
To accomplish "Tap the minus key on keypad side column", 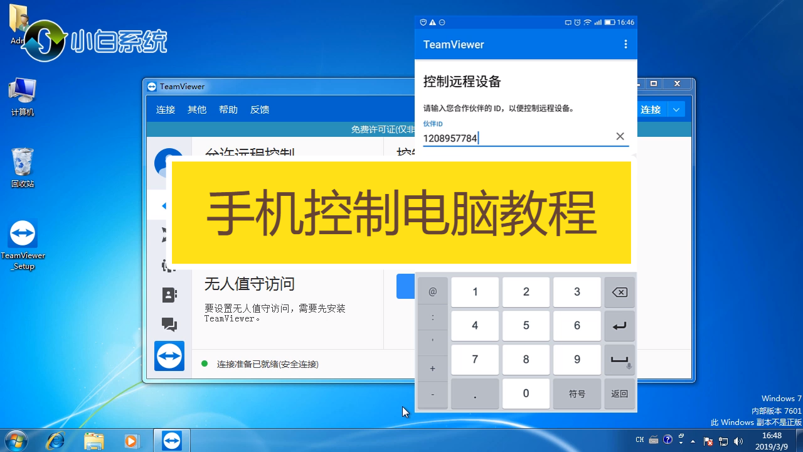I will (433, 394).
